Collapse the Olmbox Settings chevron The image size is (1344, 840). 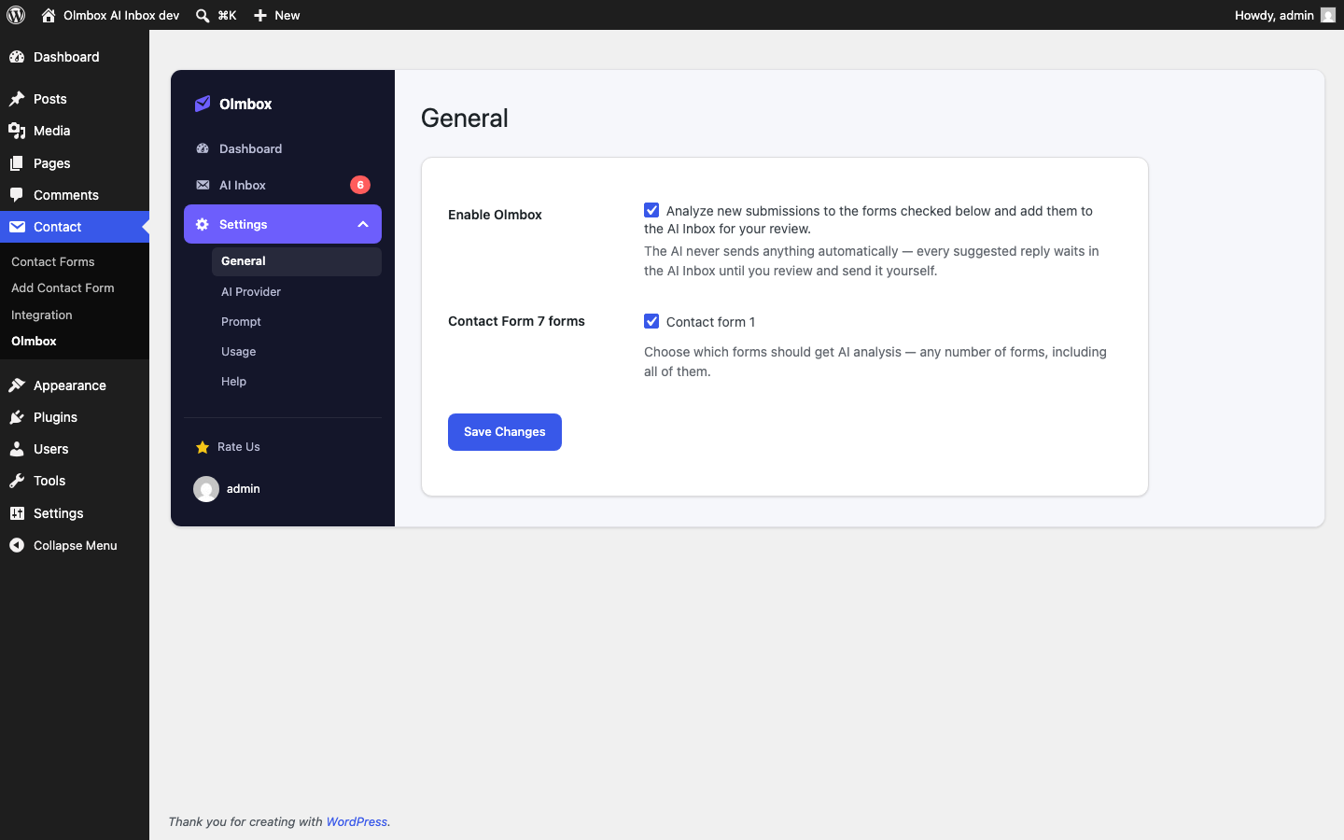[363, 224]
